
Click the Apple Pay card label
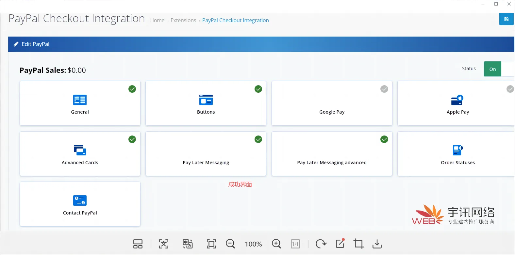coord(458,112)
